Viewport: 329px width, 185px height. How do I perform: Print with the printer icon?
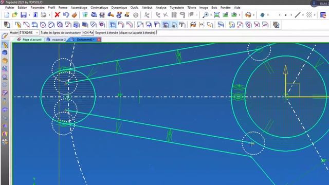(43, 15)
